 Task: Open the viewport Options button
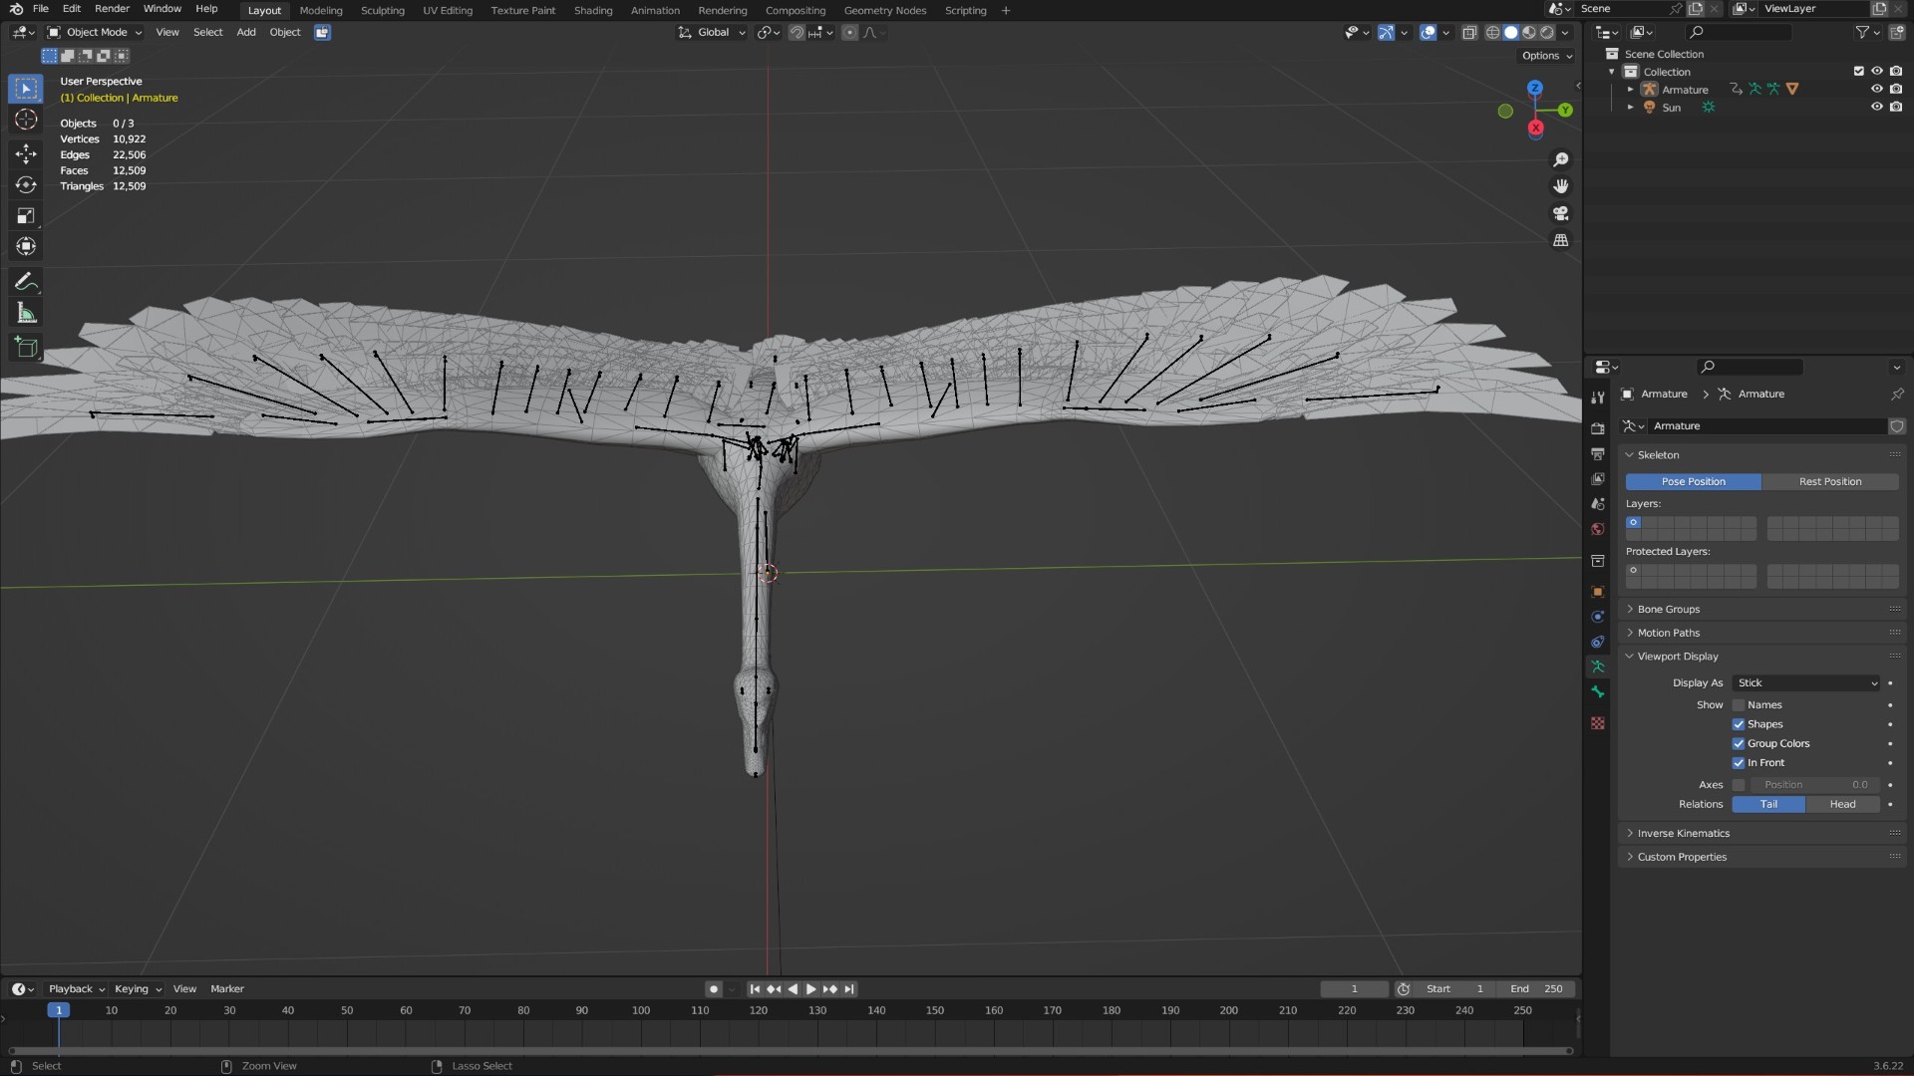pyautogui.click(x=1546, y=56)
